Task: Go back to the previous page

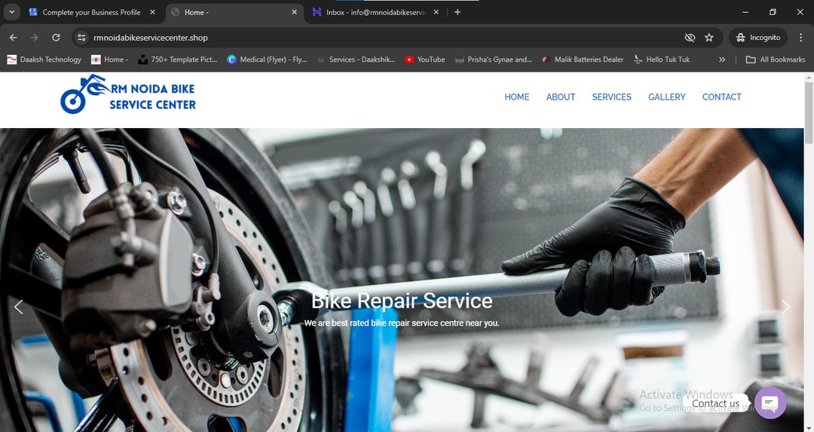Action: (x=13, y=38)
